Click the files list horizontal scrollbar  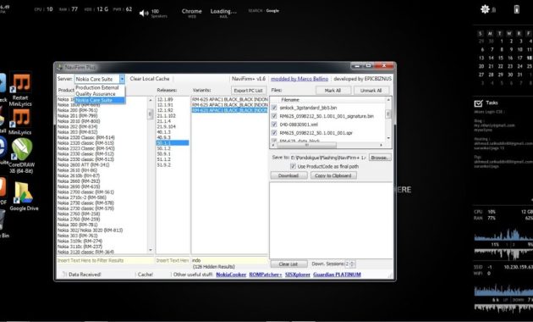(x=307, y=145)
